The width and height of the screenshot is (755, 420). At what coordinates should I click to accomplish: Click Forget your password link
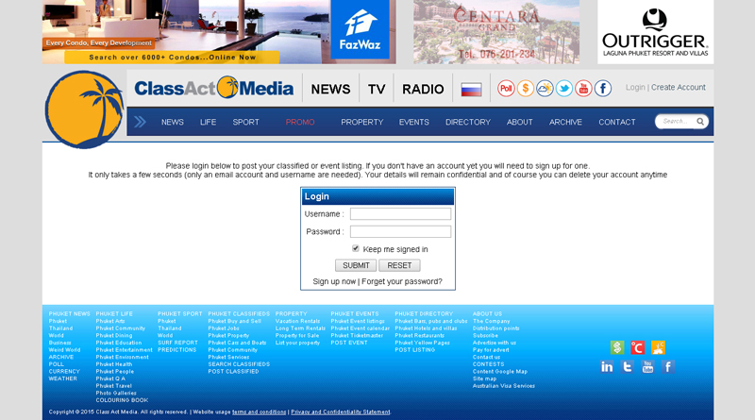click(402, 281)
